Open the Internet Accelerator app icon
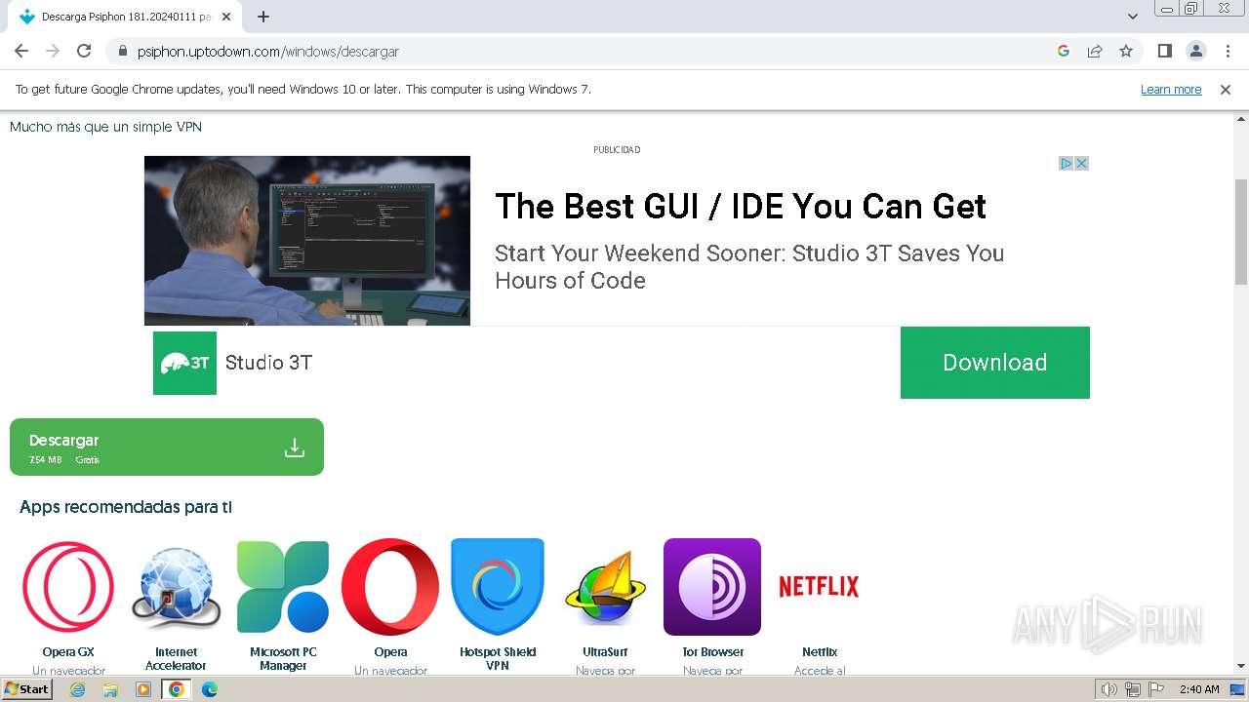 pos(176,587)
